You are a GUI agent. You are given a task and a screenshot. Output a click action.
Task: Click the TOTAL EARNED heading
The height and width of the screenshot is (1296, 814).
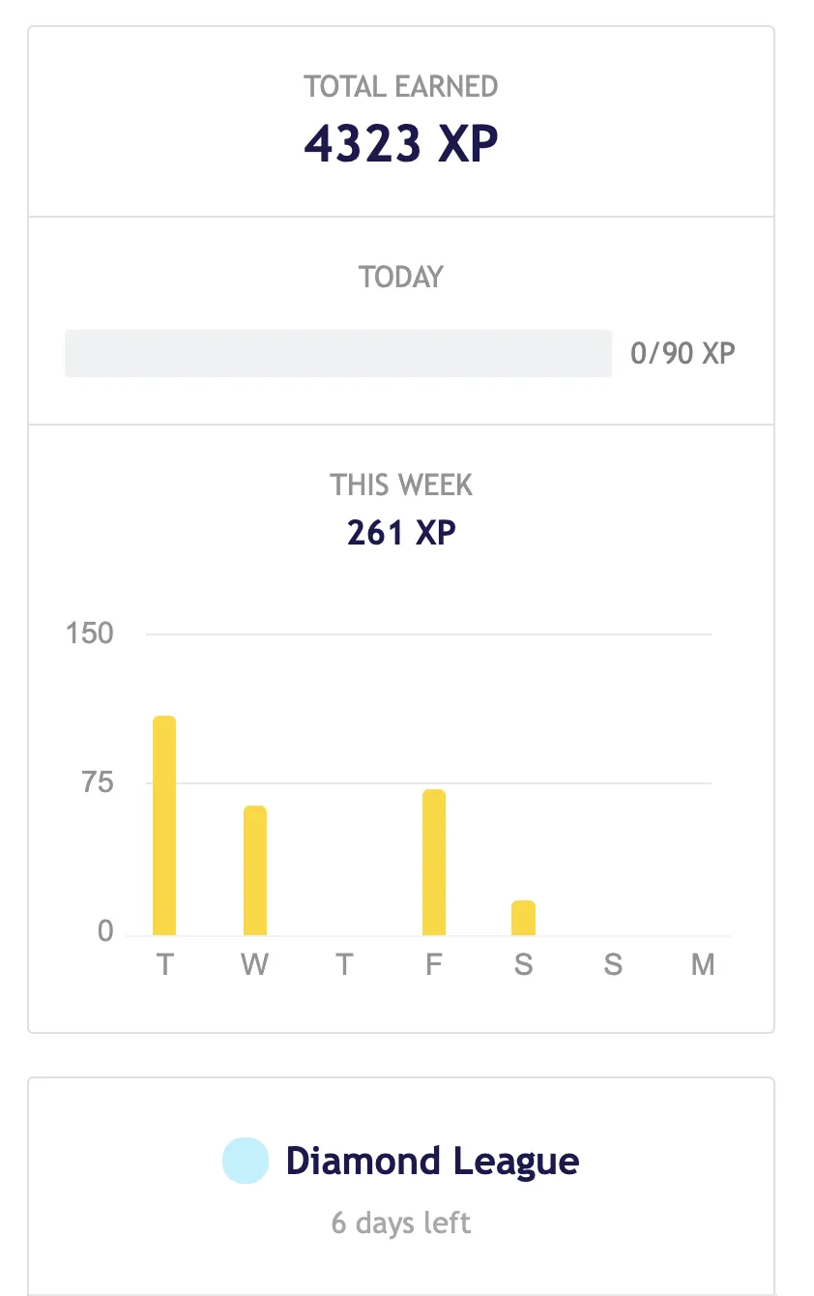pos(401,87)
